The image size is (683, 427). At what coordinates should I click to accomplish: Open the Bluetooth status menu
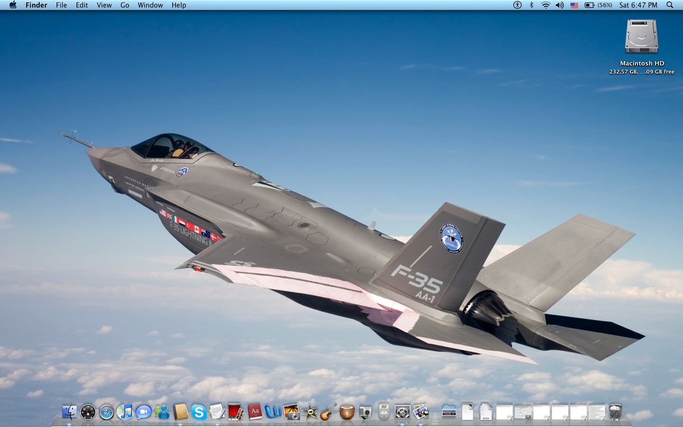532,5
